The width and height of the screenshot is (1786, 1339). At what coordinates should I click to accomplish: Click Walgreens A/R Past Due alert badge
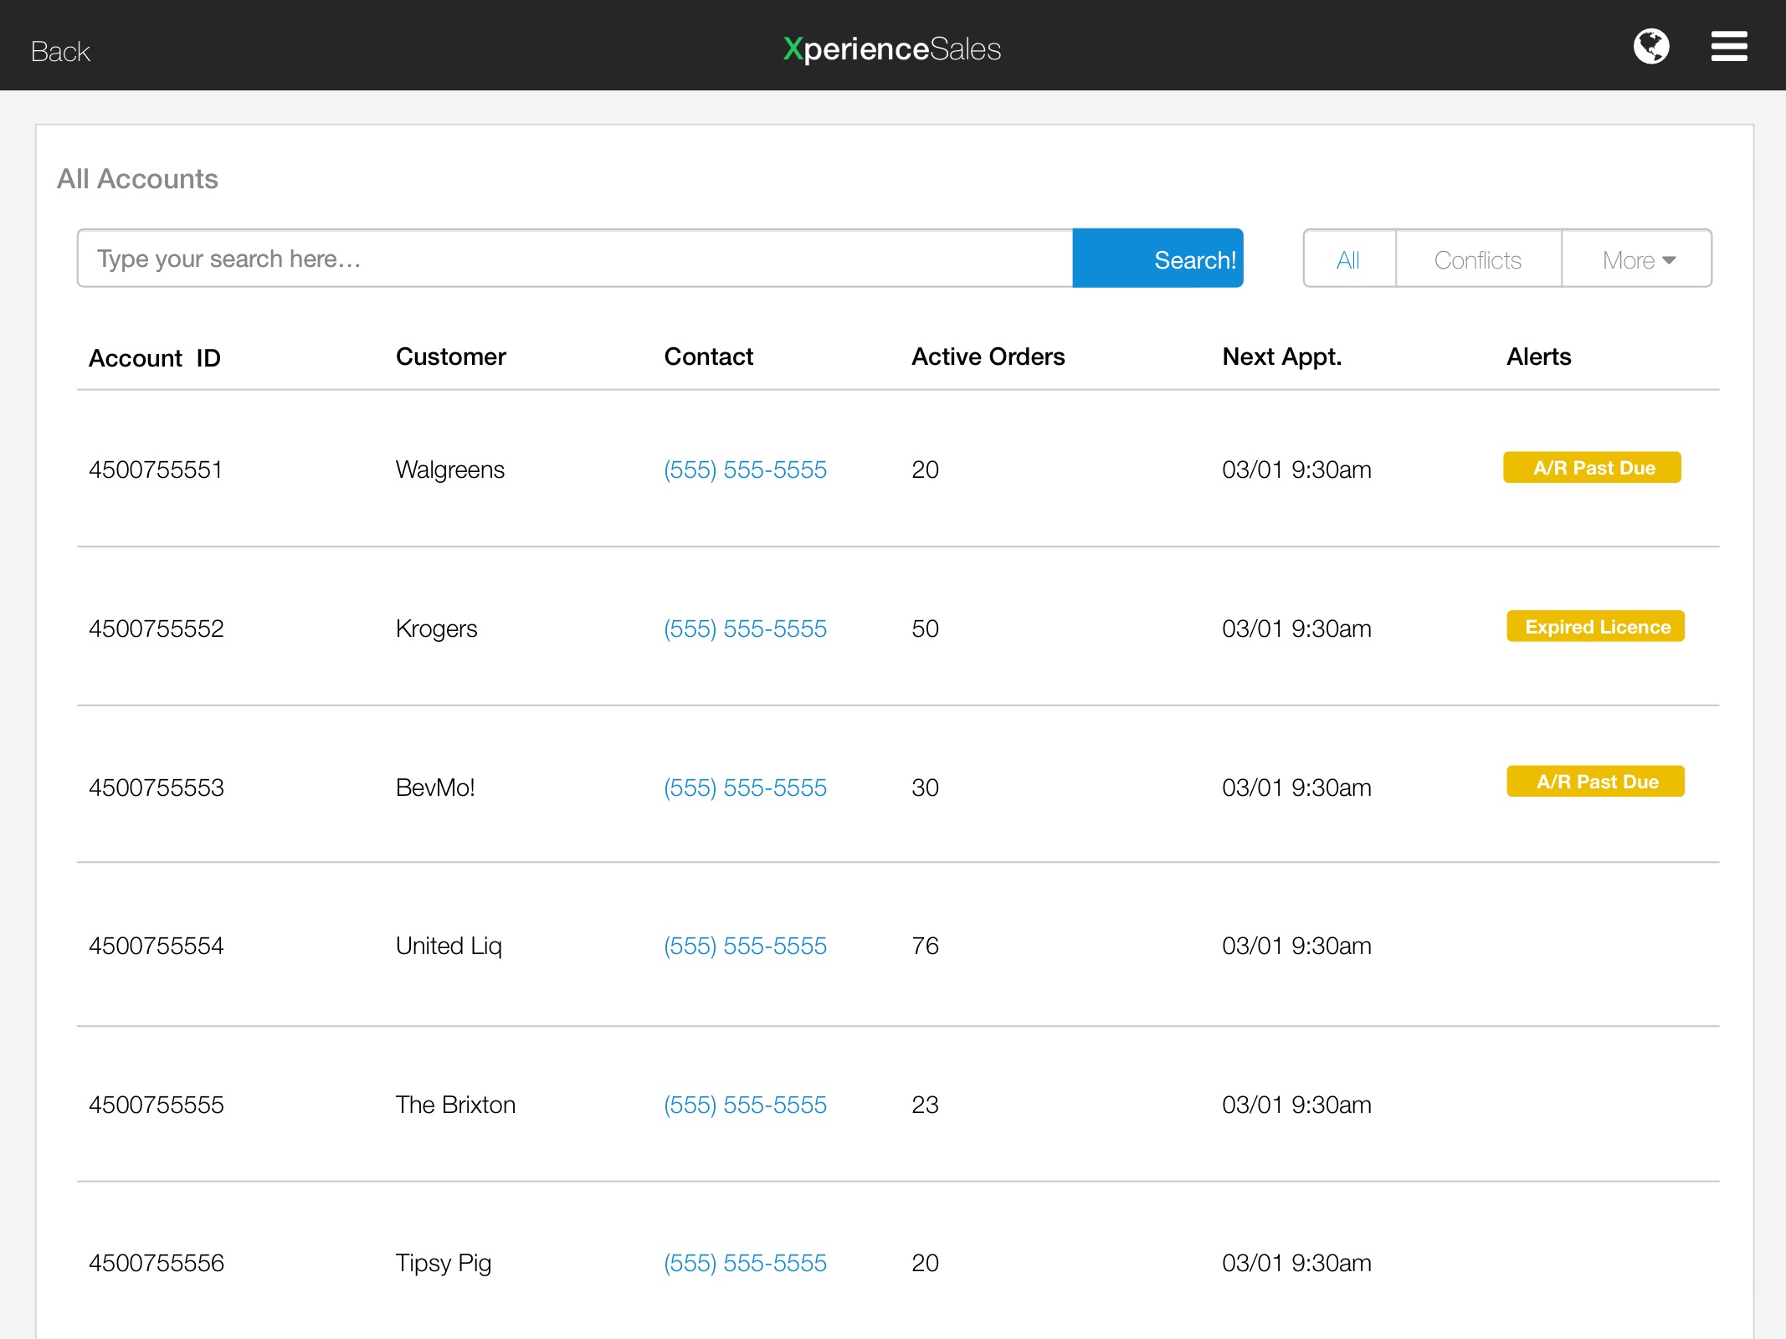point(1592,467)
